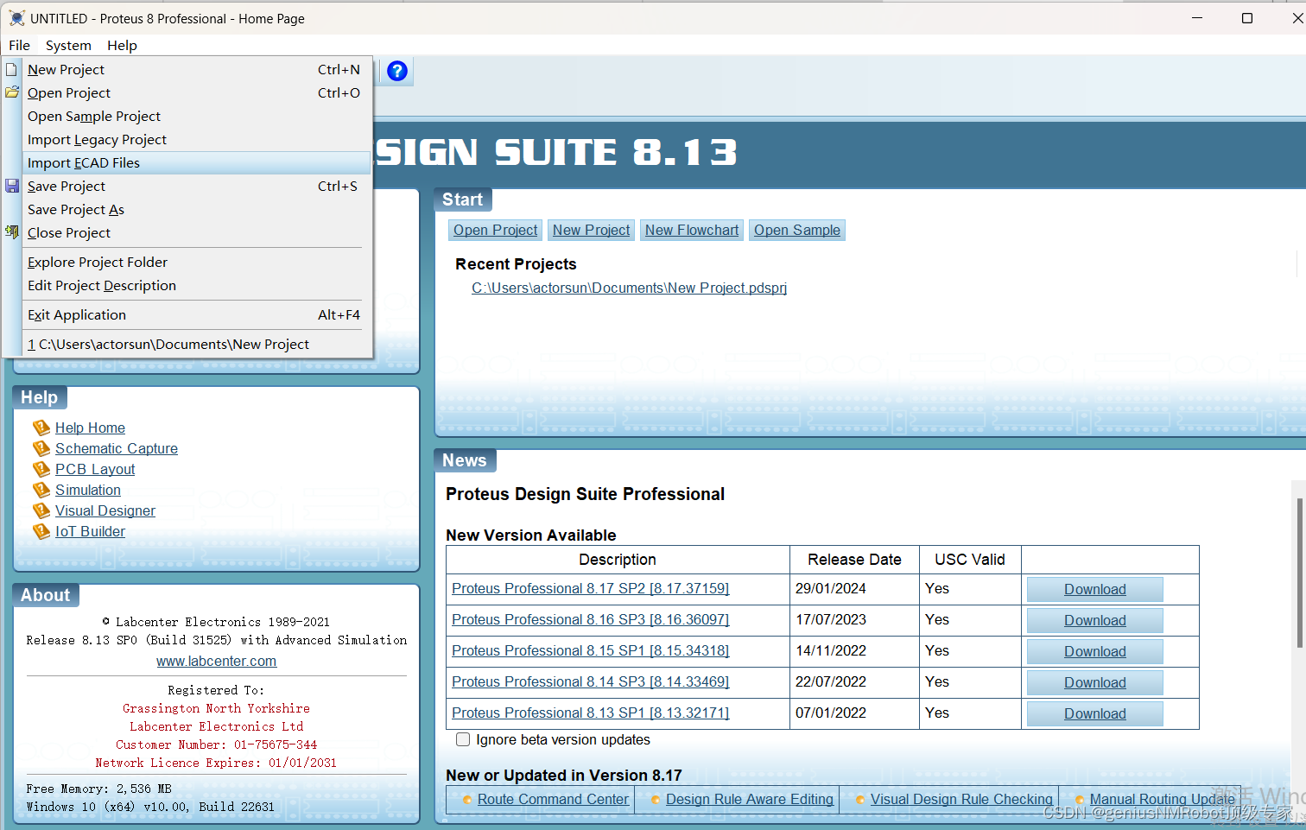This screenshot has height=830, width=1306.
Task: Open the System menu
Action: tap(68, 45)
